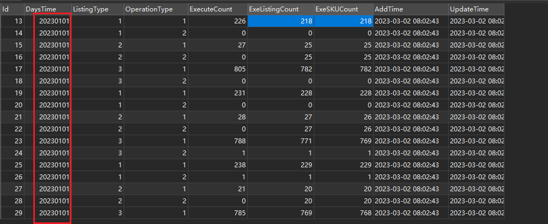
Task: Click DaysTime value 20230101 in row 29
Action: click(48, 213)
